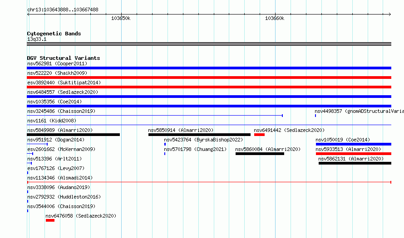404x238 pixels.
Task: Select the blue nsv1050019 variant bar
Action: (x=354, y=144)
